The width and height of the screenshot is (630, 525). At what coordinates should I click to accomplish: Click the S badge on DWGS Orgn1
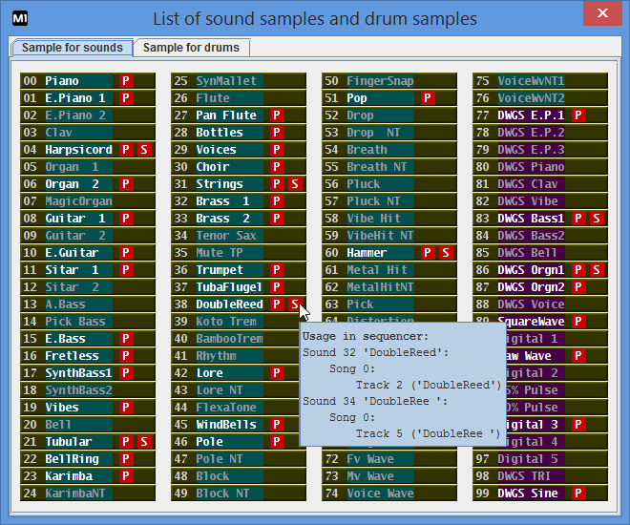[x=597, y=270]
